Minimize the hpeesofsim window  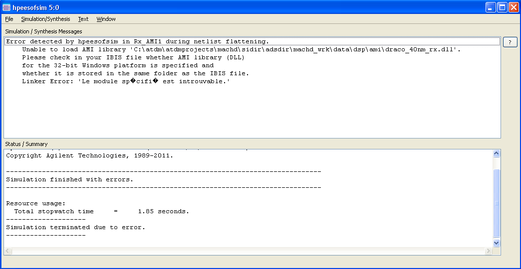tap(491, 7)
